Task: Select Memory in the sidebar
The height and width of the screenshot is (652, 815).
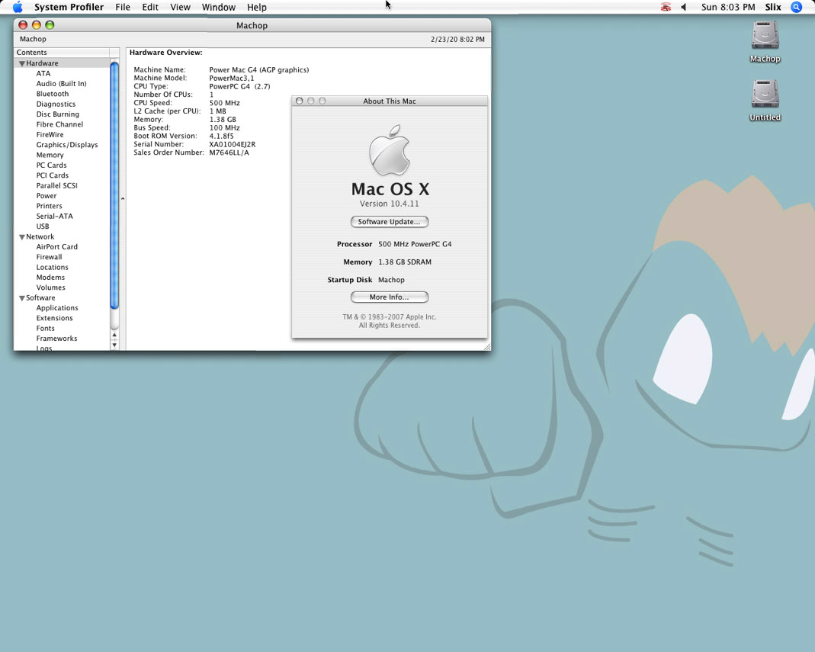Action: tap(50, 156)
